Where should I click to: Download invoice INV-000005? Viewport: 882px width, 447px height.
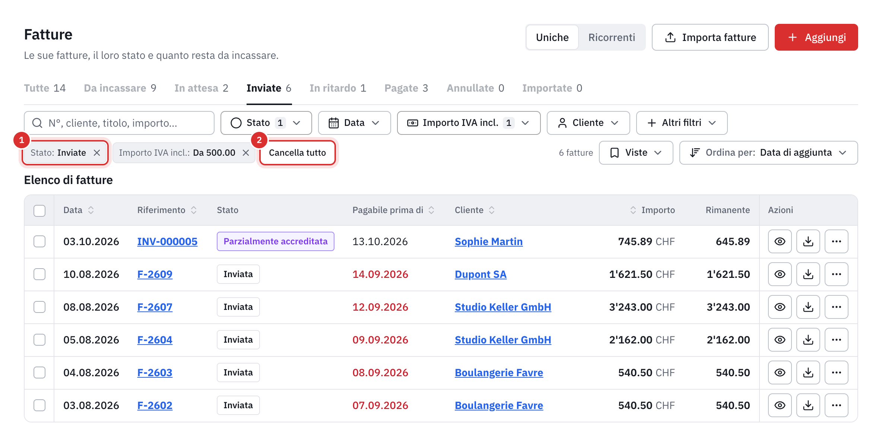[x=808, y=241]
